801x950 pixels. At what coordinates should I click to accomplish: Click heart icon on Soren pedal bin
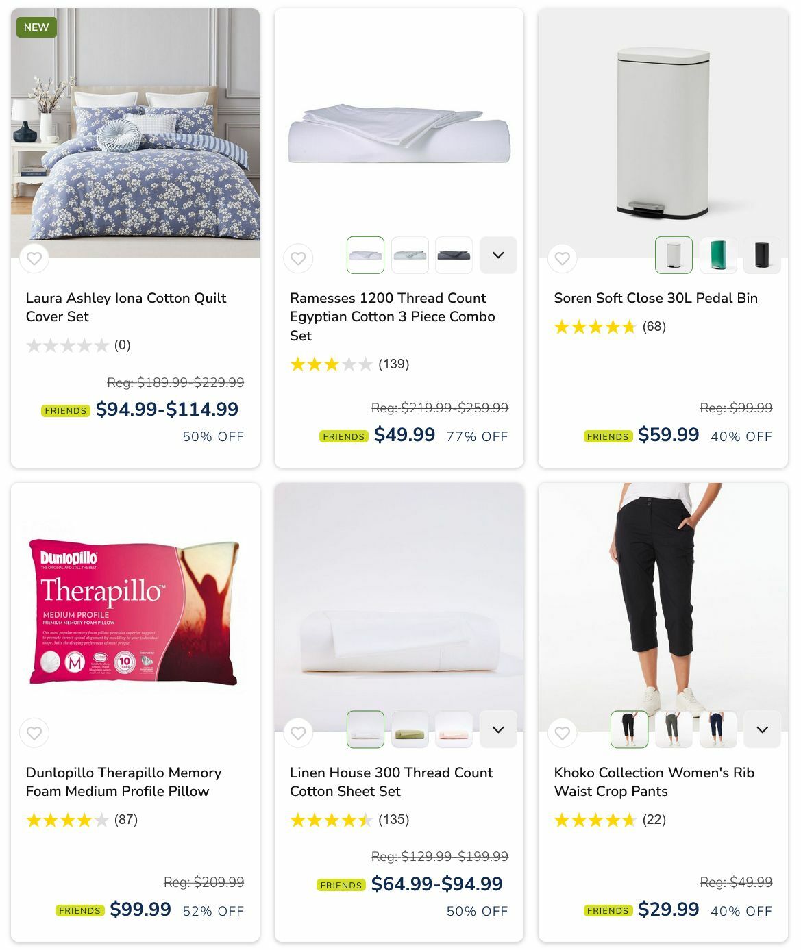563,259
